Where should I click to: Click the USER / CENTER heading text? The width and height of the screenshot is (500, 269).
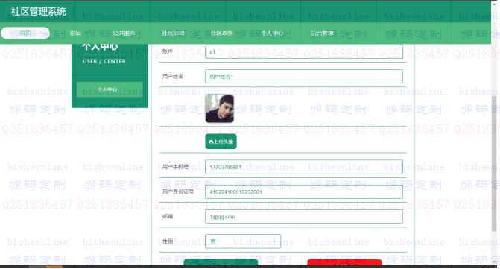point(104,61)
